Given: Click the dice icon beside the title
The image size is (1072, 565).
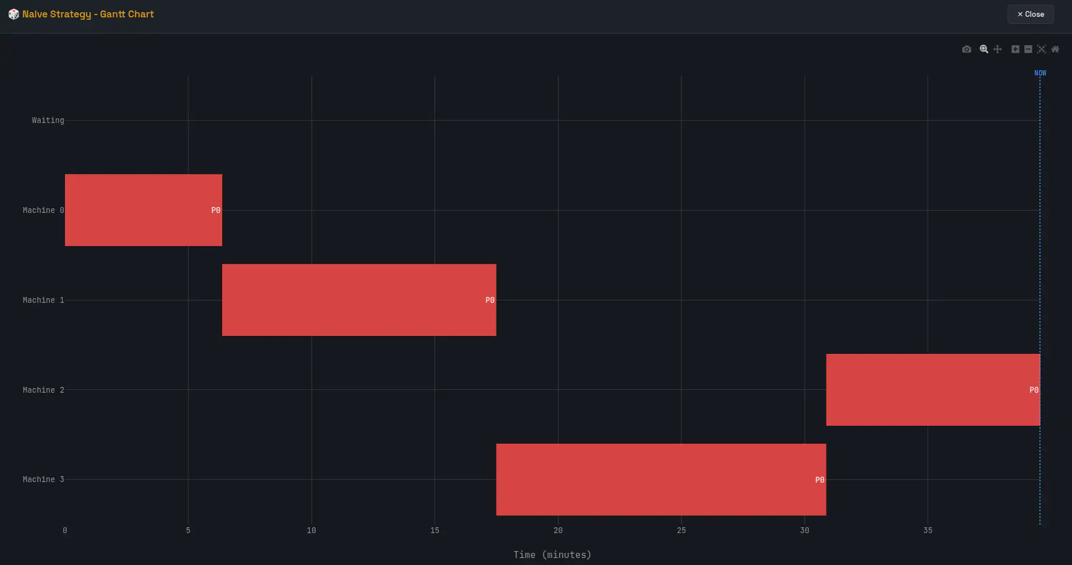Looking at the screenshot, I should (13, 14).
